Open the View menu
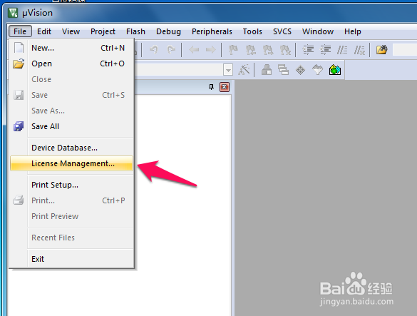The height and width of the screenshot is (316, 417). click(x=71, y=31)
